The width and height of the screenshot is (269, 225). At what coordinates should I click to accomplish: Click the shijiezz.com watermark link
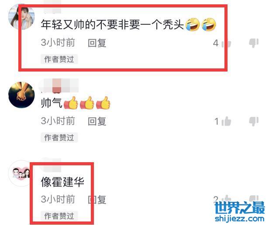tap(239, 219)
